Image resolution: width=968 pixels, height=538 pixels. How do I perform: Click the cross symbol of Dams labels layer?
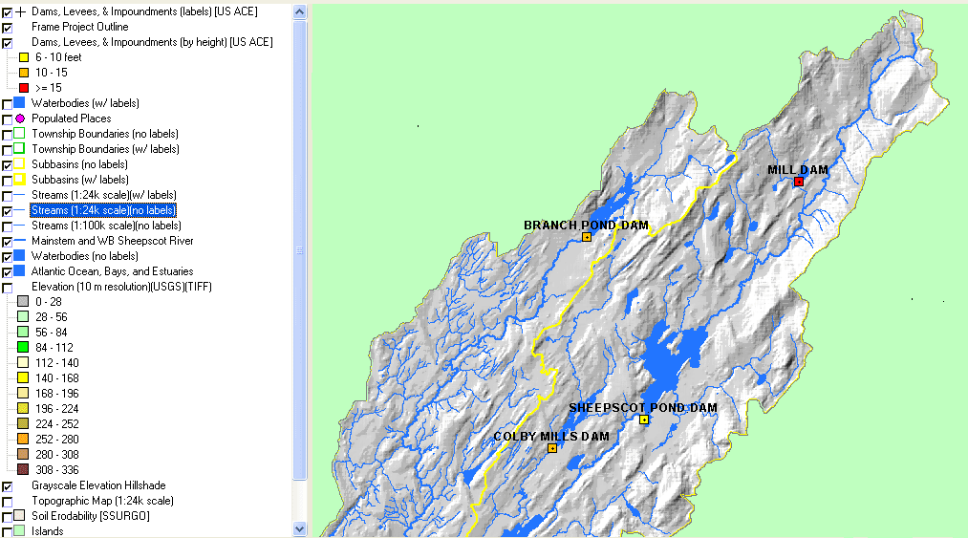20,11
